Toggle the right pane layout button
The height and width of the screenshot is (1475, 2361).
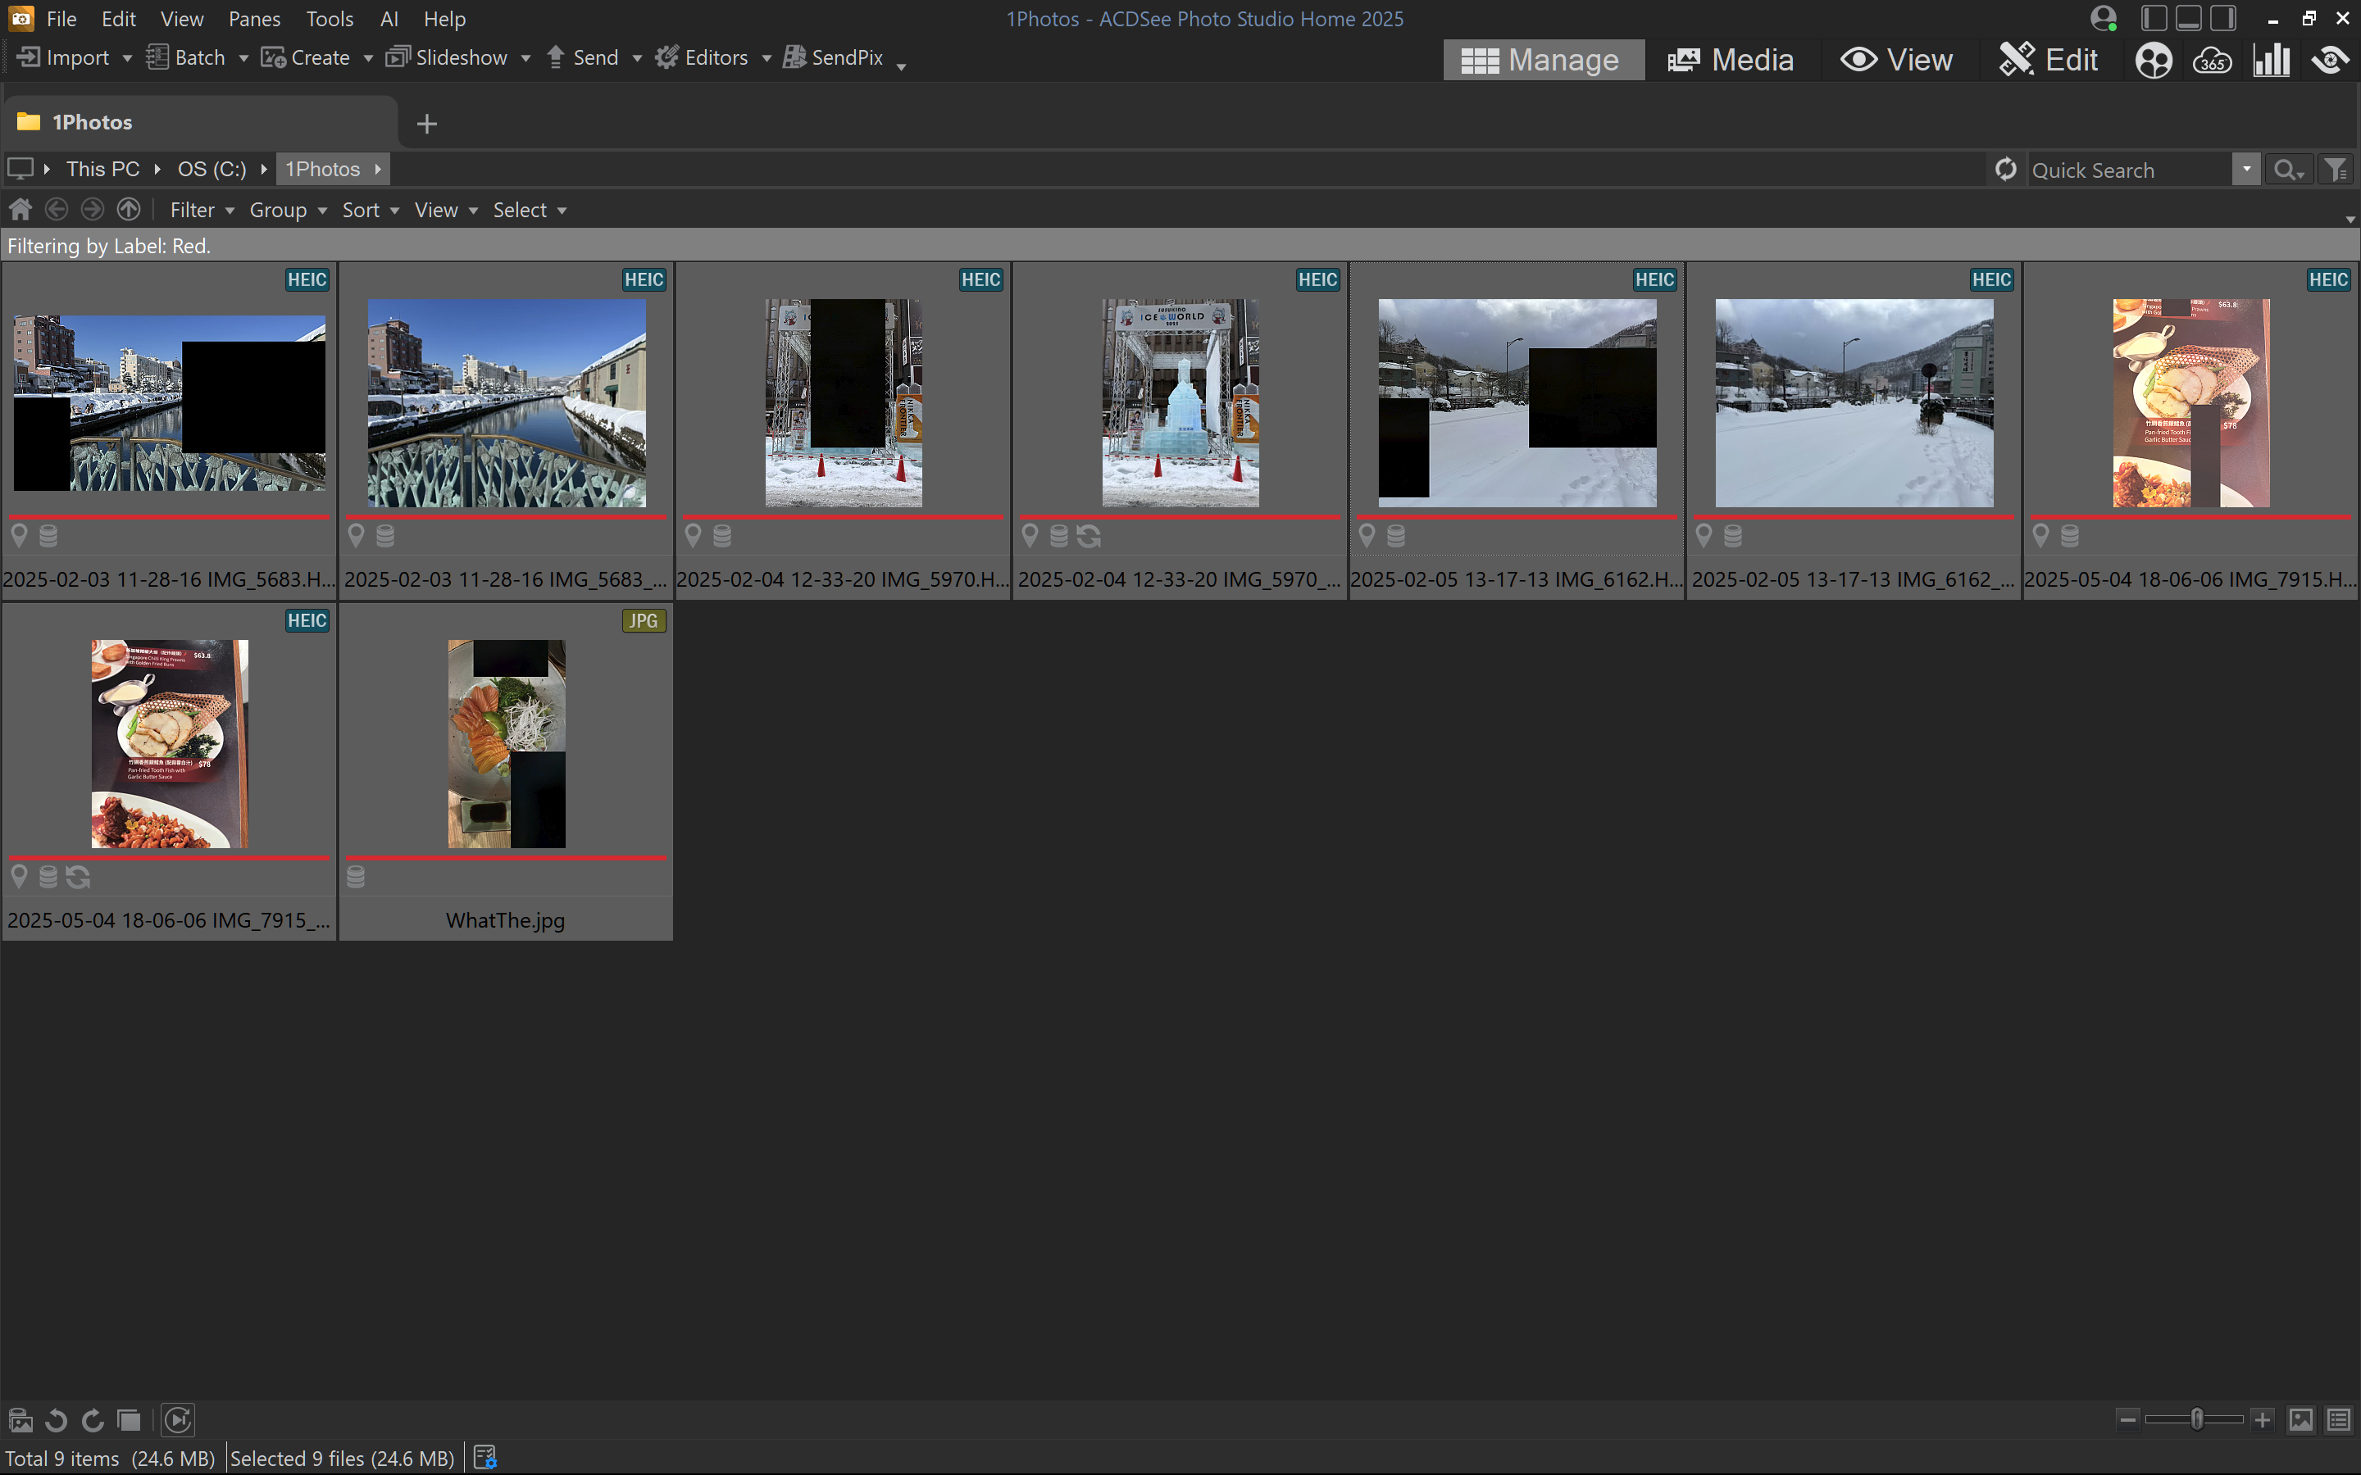pyautogui.click(x=2223, y=19)
